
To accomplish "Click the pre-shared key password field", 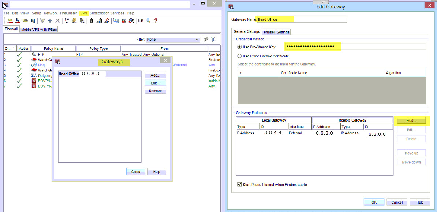I will tap(355, 46).
